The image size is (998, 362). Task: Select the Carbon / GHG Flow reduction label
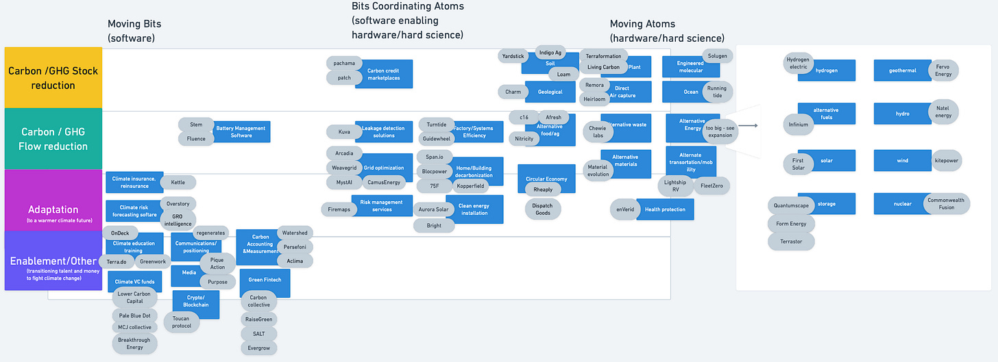point(53,139)
